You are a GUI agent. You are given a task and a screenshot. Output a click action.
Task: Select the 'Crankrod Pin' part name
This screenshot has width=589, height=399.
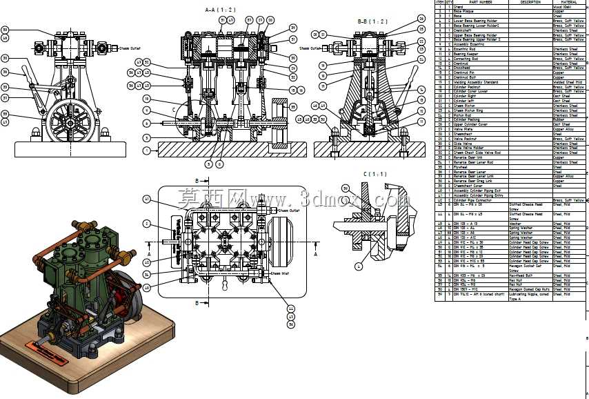click(x=464, y=72)
